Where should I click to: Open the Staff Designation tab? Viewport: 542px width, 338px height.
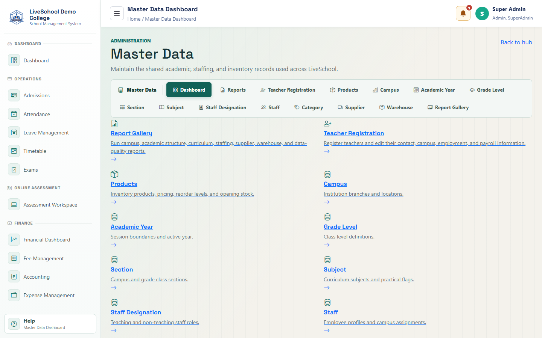click(222, 107)
